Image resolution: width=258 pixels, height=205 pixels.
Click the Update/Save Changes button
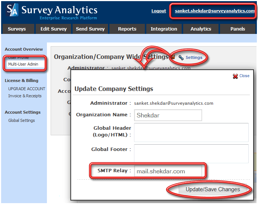click(213, 189)
